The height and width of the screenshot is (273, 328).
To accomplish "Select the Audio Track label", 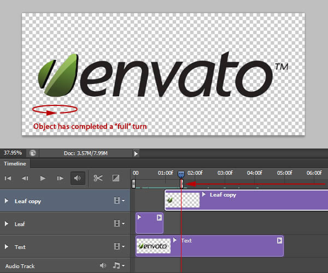I will point(20,266).
